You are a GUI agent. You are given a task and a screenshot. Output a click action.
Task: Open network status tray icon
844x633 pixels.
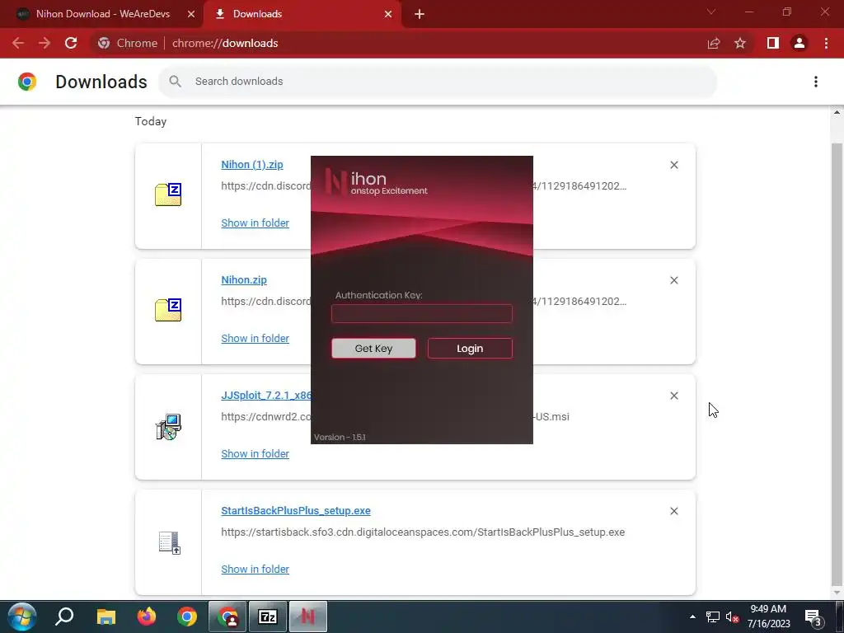[x=713, y=617]
